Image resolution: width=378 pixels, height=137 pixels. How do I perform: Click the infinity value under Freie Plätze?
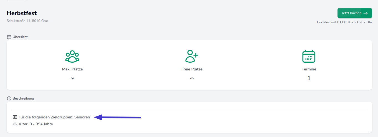click(192, 78)
